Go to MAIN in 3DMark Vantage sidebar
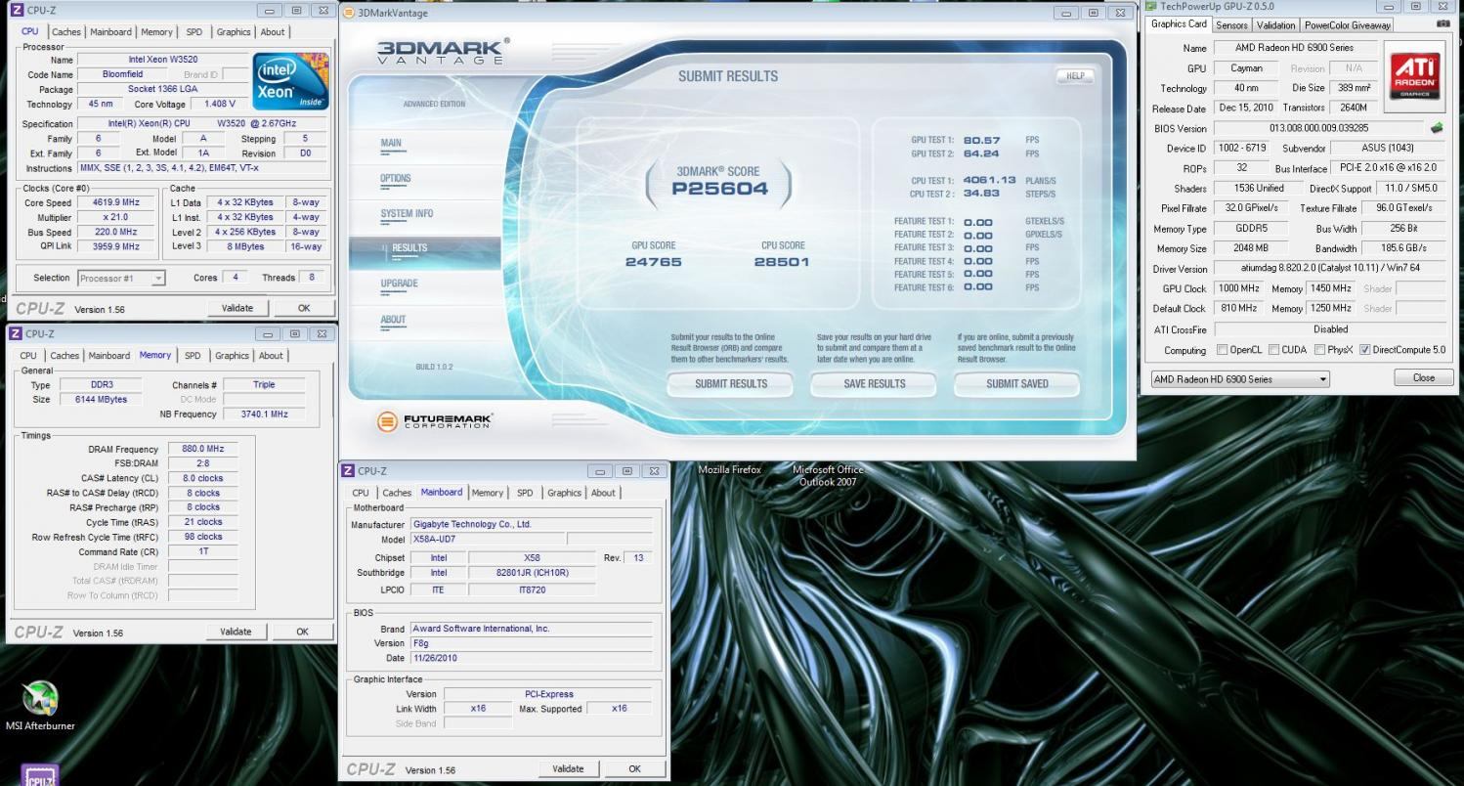The width and height of the screenshot is (1464, 786). tap(391, 144)
